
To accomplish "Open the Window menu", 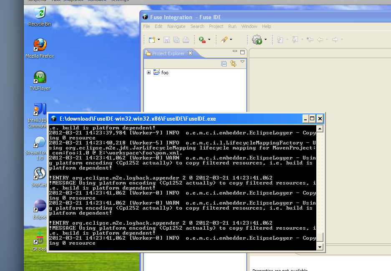I will [x=249, y=26].
